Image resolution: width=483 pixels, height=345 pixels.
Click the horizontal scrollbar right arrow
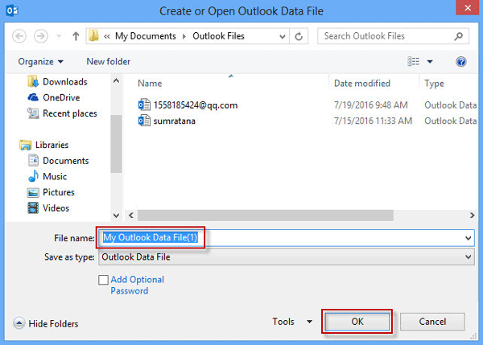coord(472,216)
